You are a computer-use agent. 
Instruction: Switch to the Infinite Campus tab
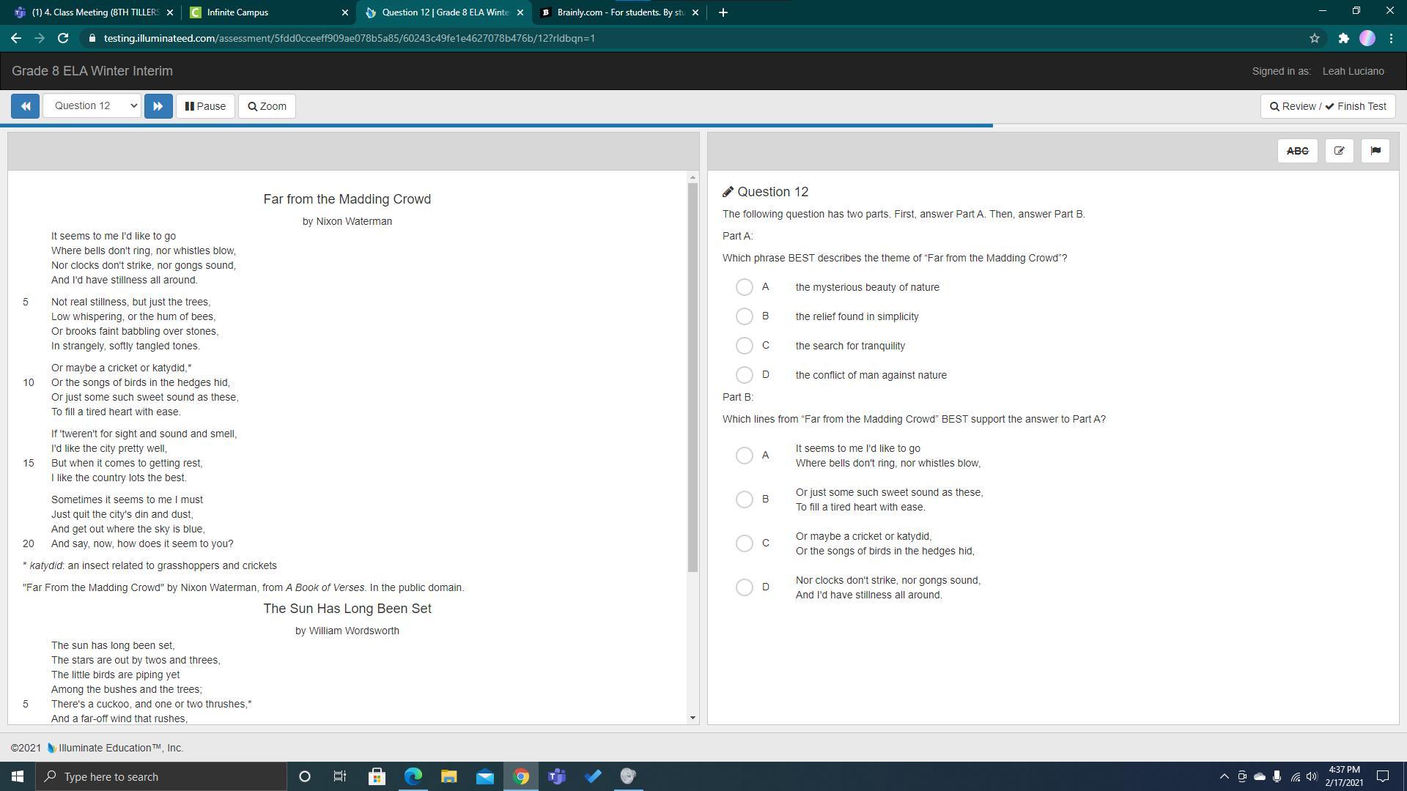click(x=264, y=12)
